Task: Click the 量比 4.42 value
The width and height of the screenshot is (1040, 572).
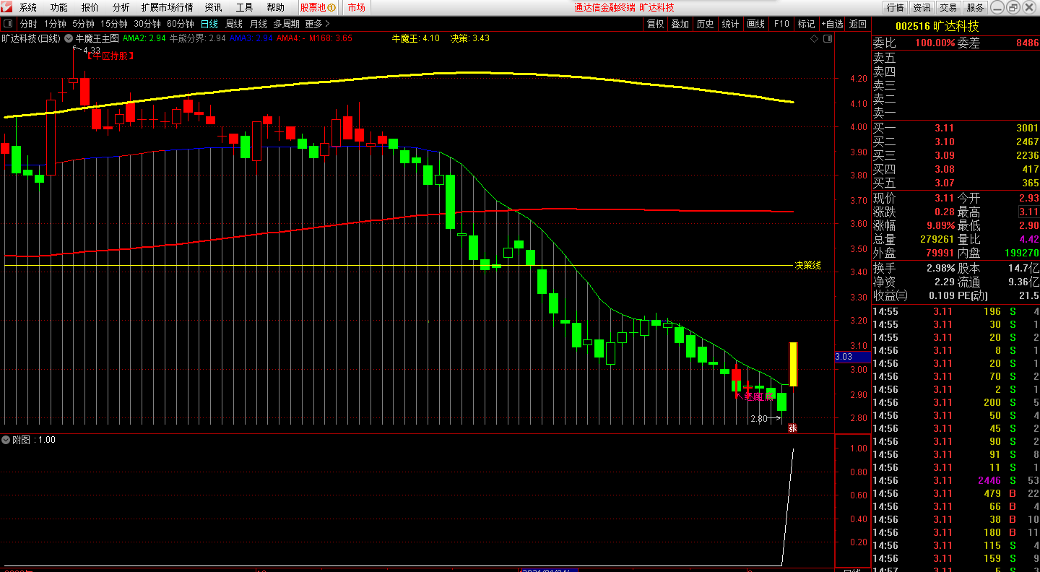Action: [1028, 239]
